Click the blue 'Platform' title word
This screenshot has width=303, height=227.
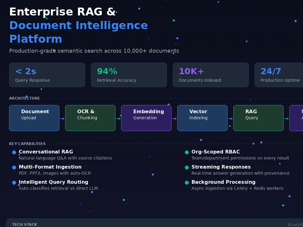point(35,39)
